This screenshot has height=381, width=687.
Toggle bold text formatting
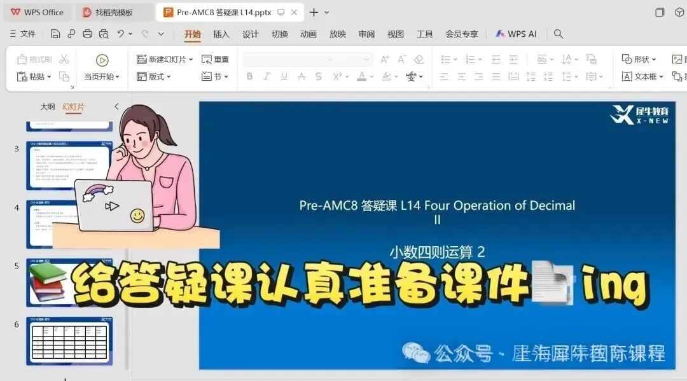tap(249, 76)
